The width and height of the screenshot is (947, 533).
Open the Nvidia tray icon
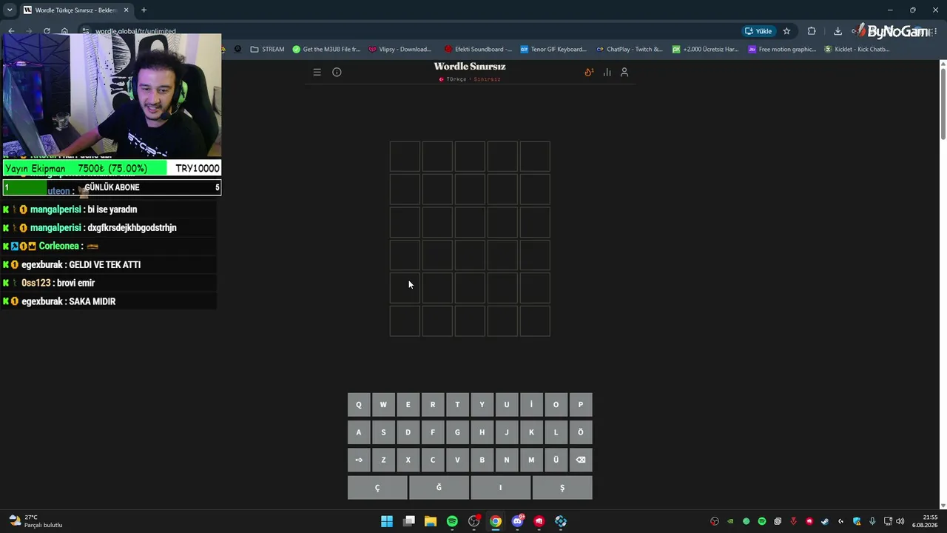coord(730,521)
